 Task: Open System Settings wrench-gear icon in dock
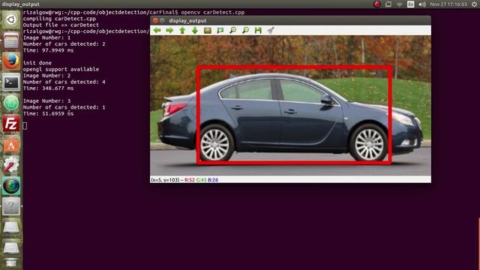coord(11,165)
